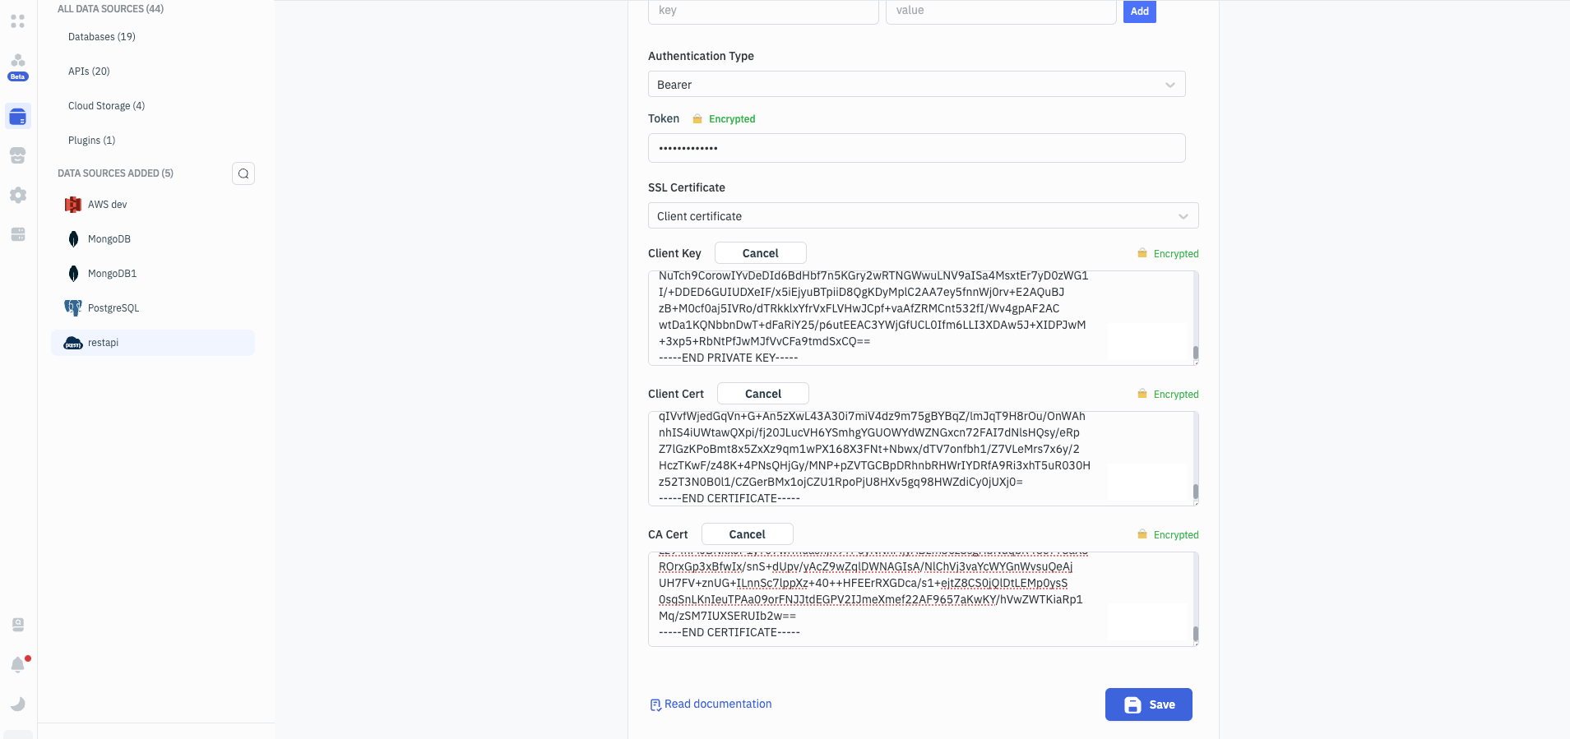
Task: Click the search icon for added data sources
Action: (x=243, y=173)
